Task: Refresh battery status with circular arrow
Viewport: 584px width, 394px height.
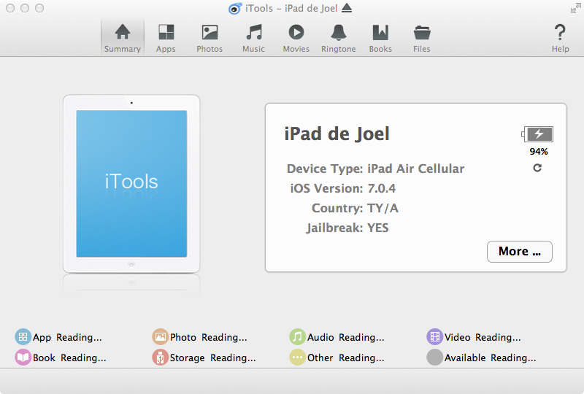Action: pos(537,168)
